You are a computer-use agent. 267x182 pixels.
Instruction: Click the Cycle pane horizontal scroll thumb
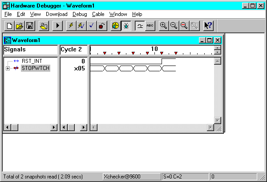point(71,127)
